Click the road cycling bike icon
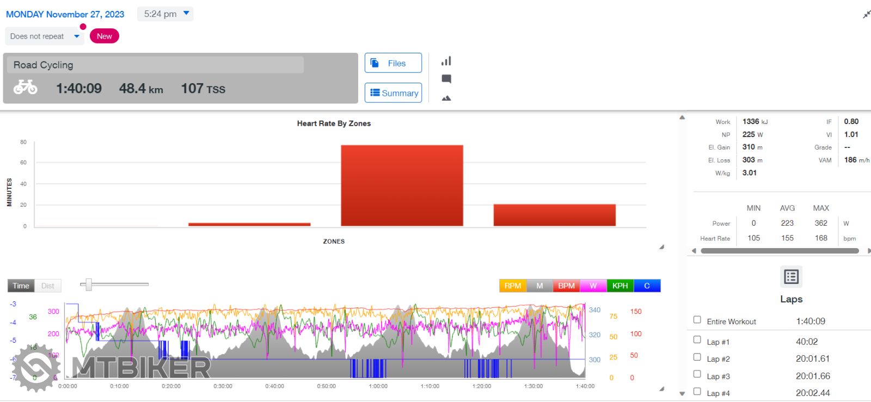This screenshot has height=402, width=871. [26, 87]
